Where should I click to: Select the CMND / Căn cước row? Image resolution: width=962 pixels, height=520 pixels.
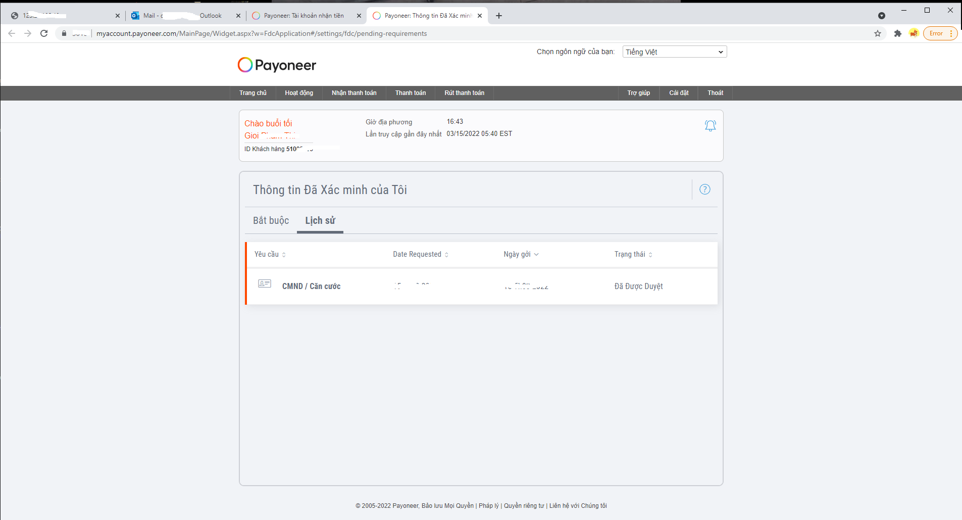pos(482,286)
